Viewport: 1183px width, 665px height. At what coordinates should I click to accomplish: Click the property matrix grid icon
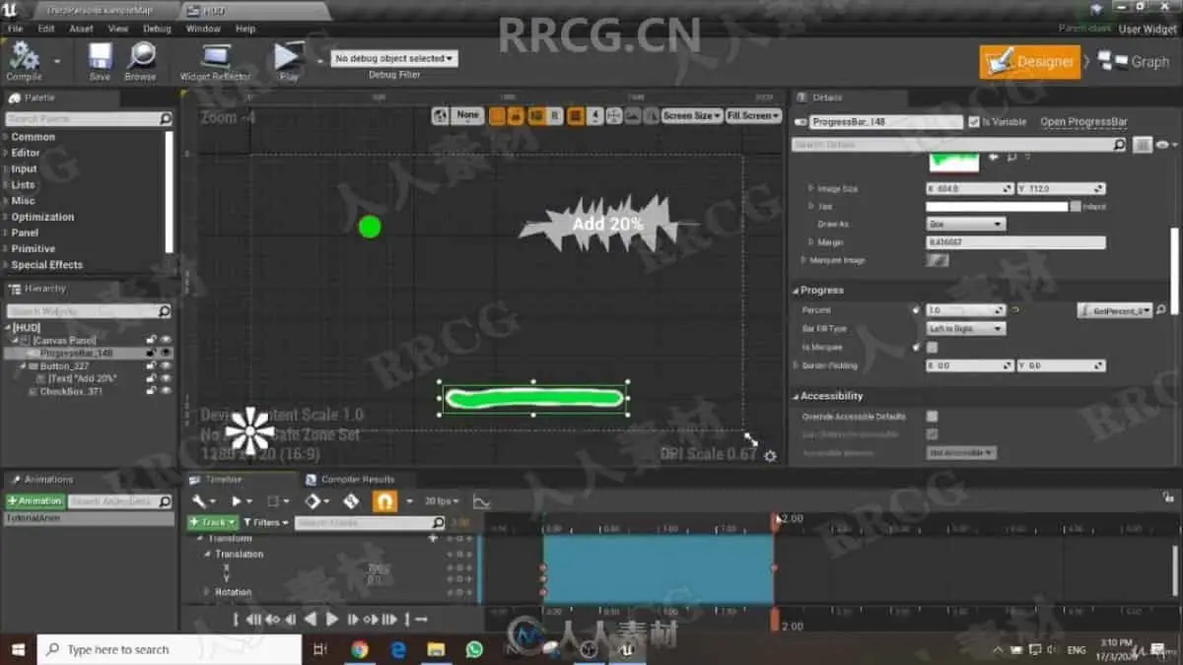click(x=1142, y=145)
